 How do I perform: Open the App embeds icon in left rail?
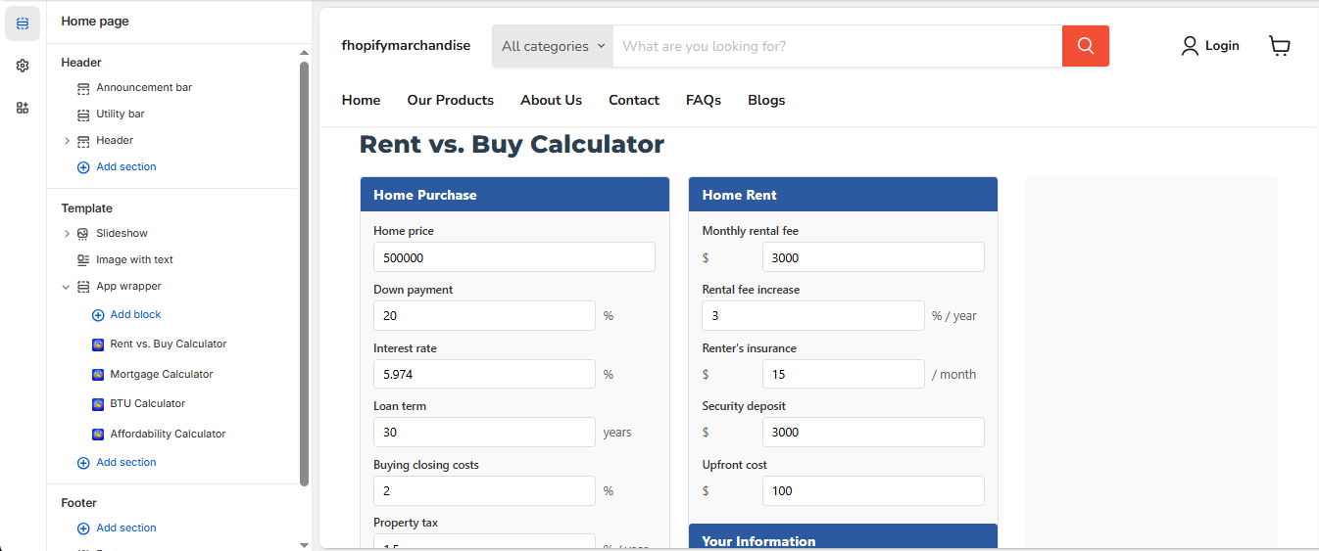[23, 108]
